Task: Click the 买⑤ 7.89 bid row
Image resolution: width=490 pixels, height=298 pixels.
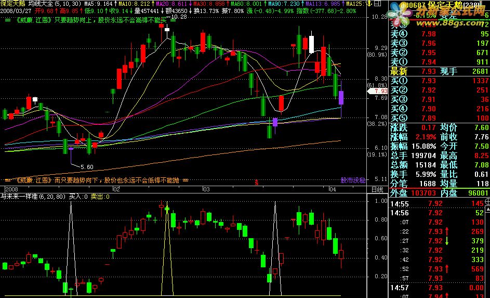Action: 439,118
